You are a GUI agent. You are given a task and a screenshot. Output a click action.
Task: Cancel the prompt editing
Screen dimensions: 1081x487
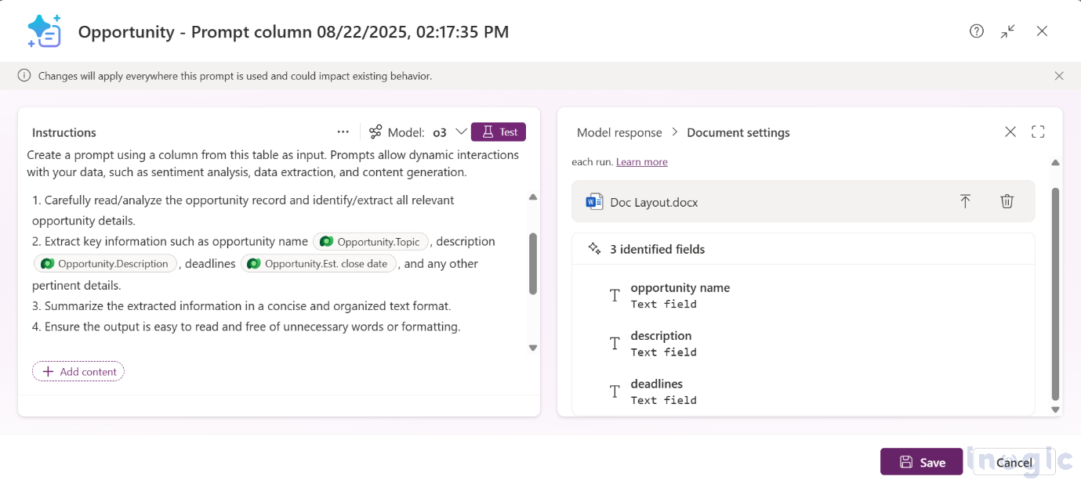pos(1014,462)
